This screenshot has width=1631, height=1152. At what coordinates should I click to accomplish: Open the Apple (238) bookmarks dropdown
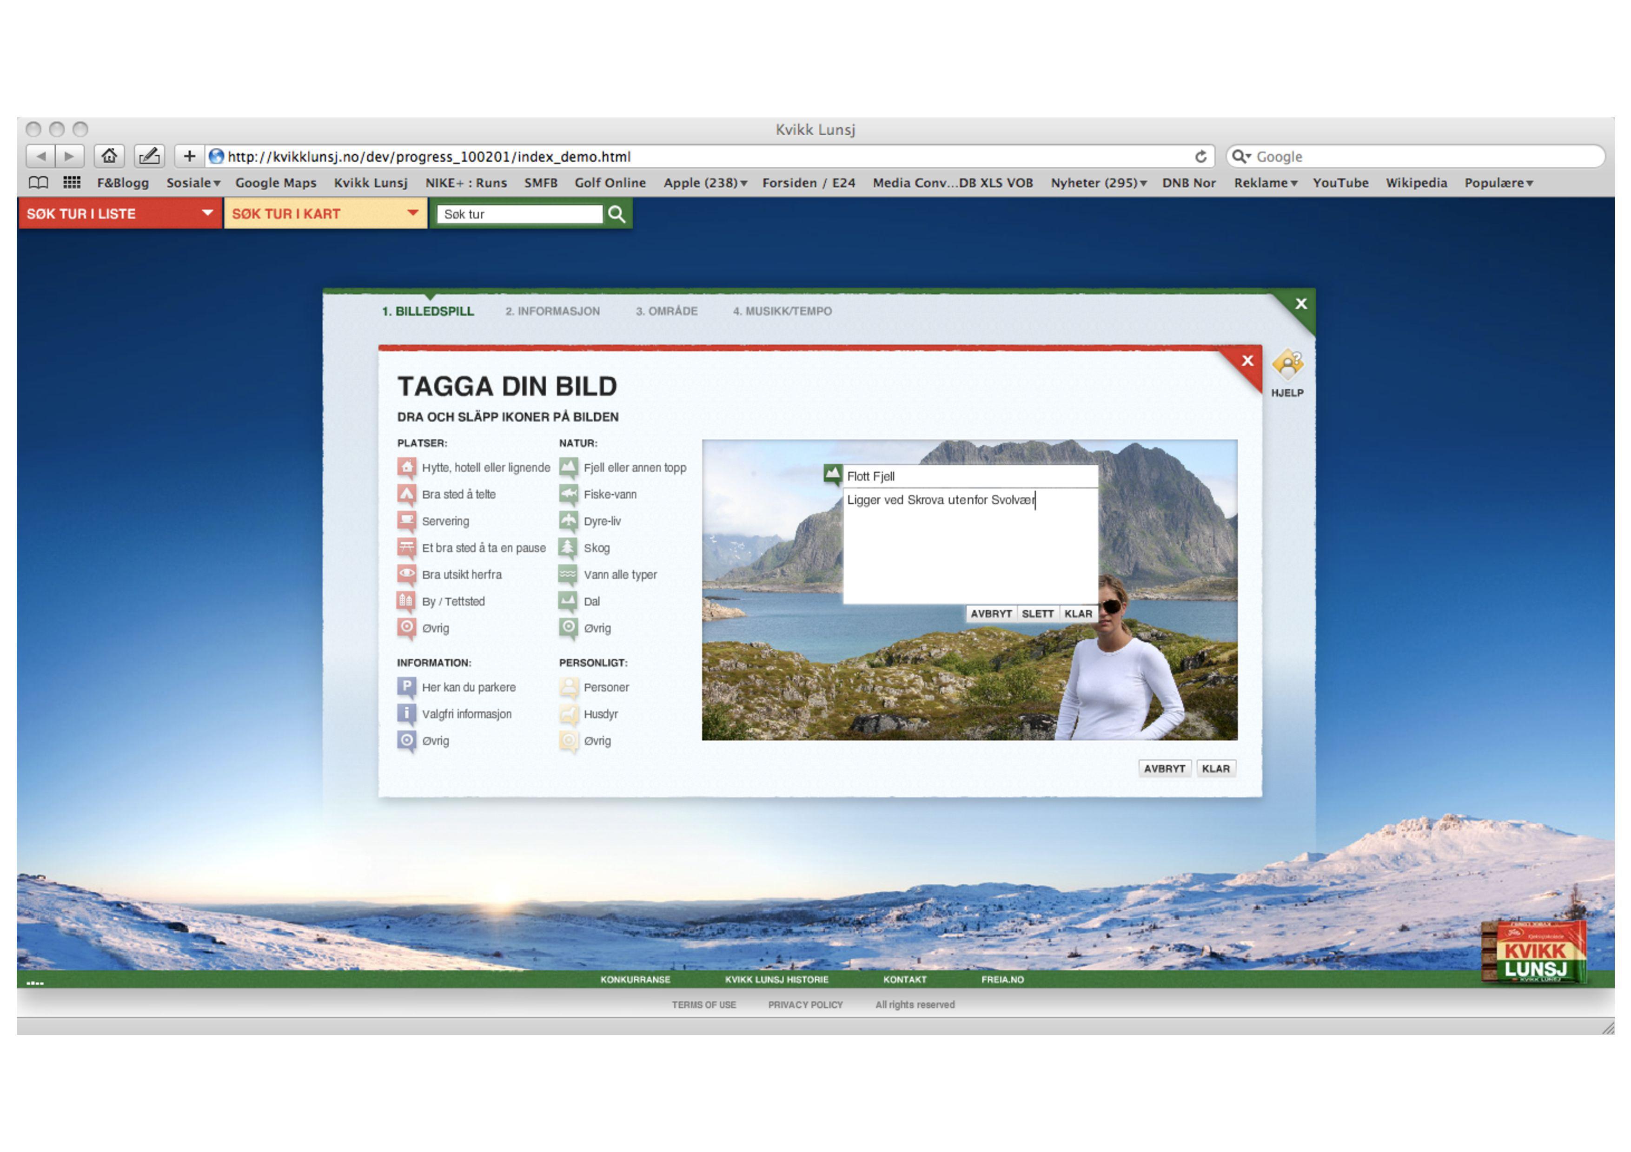[705, 183]
